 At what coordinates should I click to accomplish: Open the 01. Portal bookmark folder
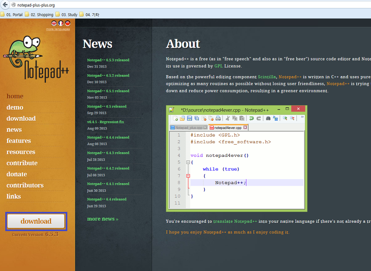tap(12, 15)
